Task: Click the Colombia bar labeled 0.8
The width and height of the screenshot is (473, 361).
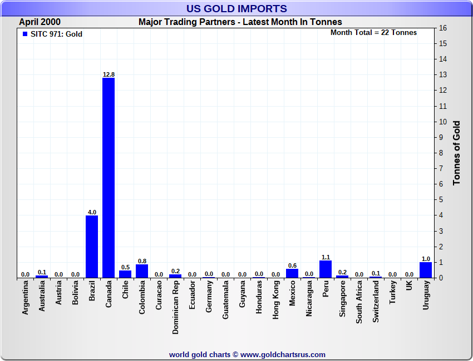Action: tap(142, 271)
